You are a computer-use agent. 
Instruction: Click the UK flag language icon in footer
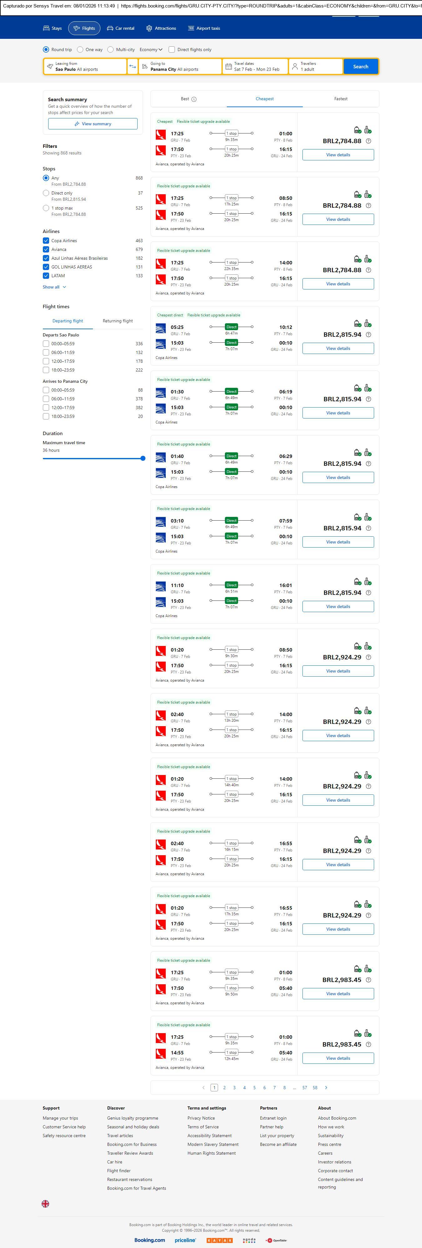[x=45, y=1204]
